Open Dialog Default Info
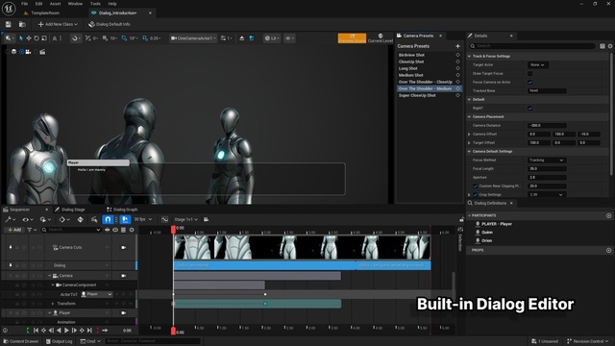The width and height of the screenshot is (615, 346). [x=110, y=24]
